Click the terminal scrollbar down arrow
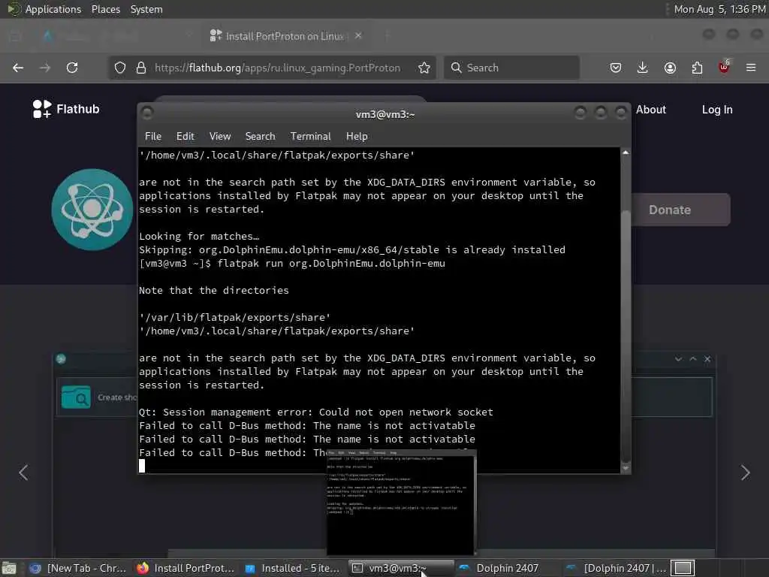Image resolution: width=769 pixels, height=577 pixels. click(x=626, y=468)
